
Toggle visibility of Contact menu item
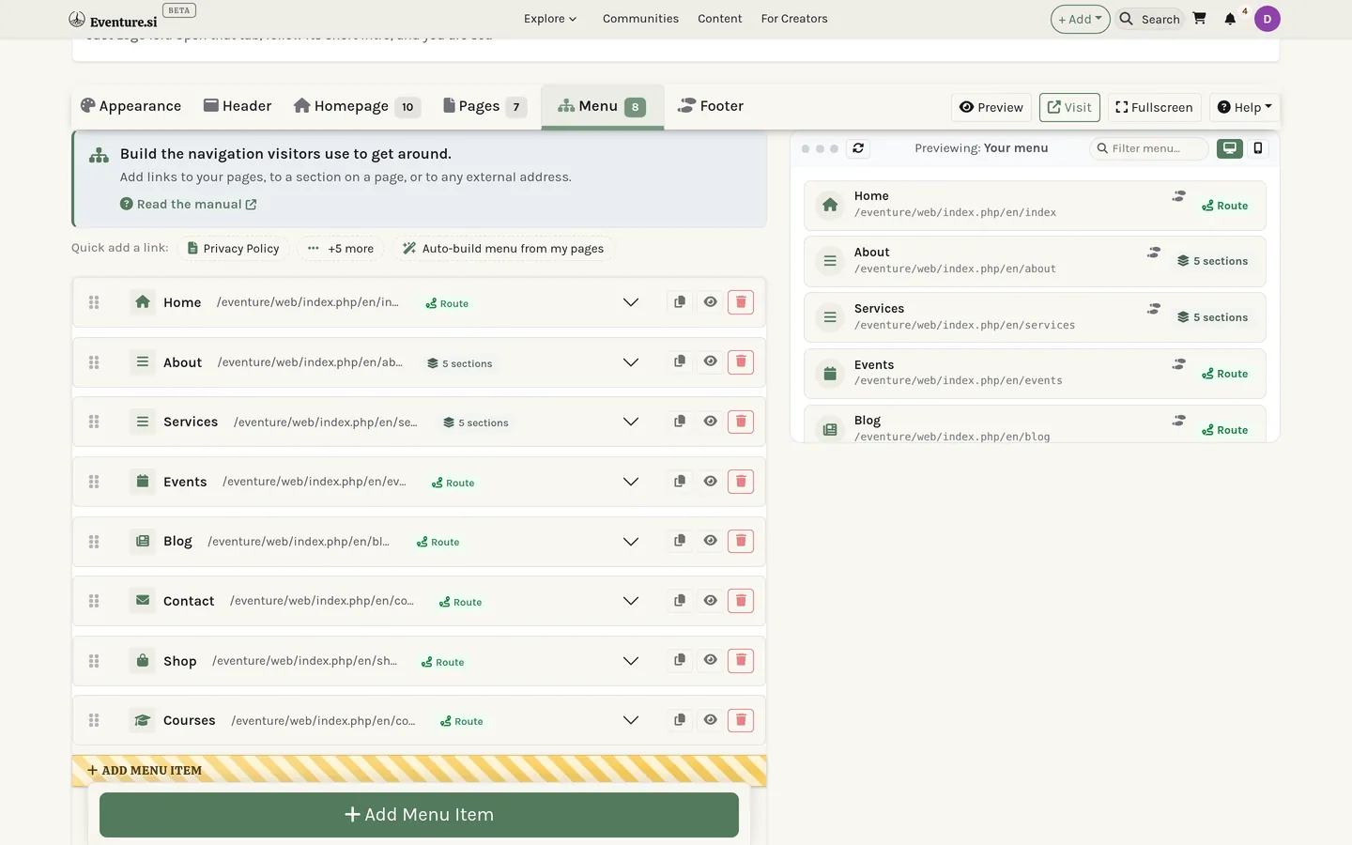(711, 601)
